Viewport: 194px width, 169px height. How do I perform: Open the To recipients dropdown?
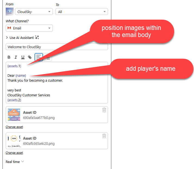pyautogui.click(x=82, y=12)
